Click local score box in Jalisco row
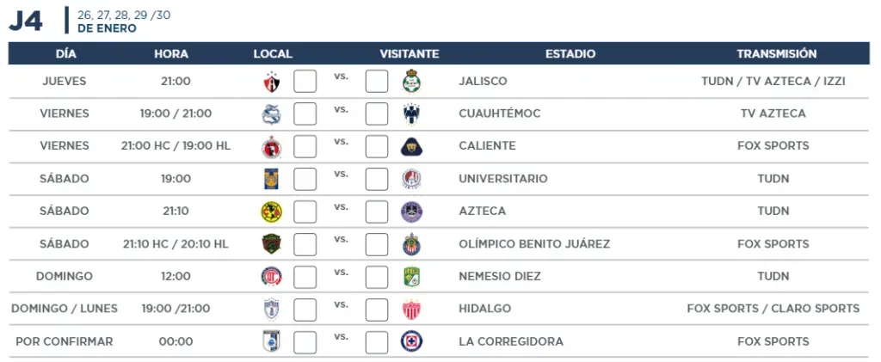The width and height of the screenshot is (881, 362). point(305,82)
